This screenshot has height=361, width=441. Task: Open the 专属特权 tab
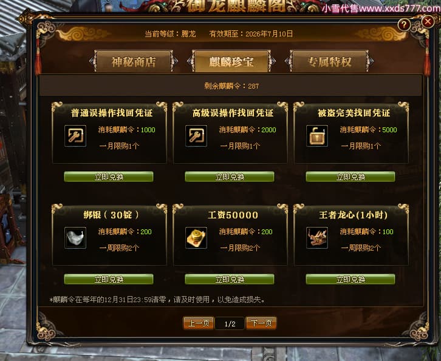(329, 61)
